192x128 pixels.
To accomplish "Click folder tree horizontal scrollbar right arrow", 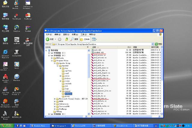I will (86, 116).
